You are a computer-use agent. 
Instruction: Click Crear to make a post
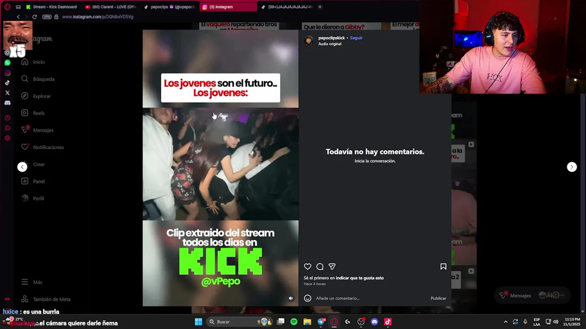point(33,164)
